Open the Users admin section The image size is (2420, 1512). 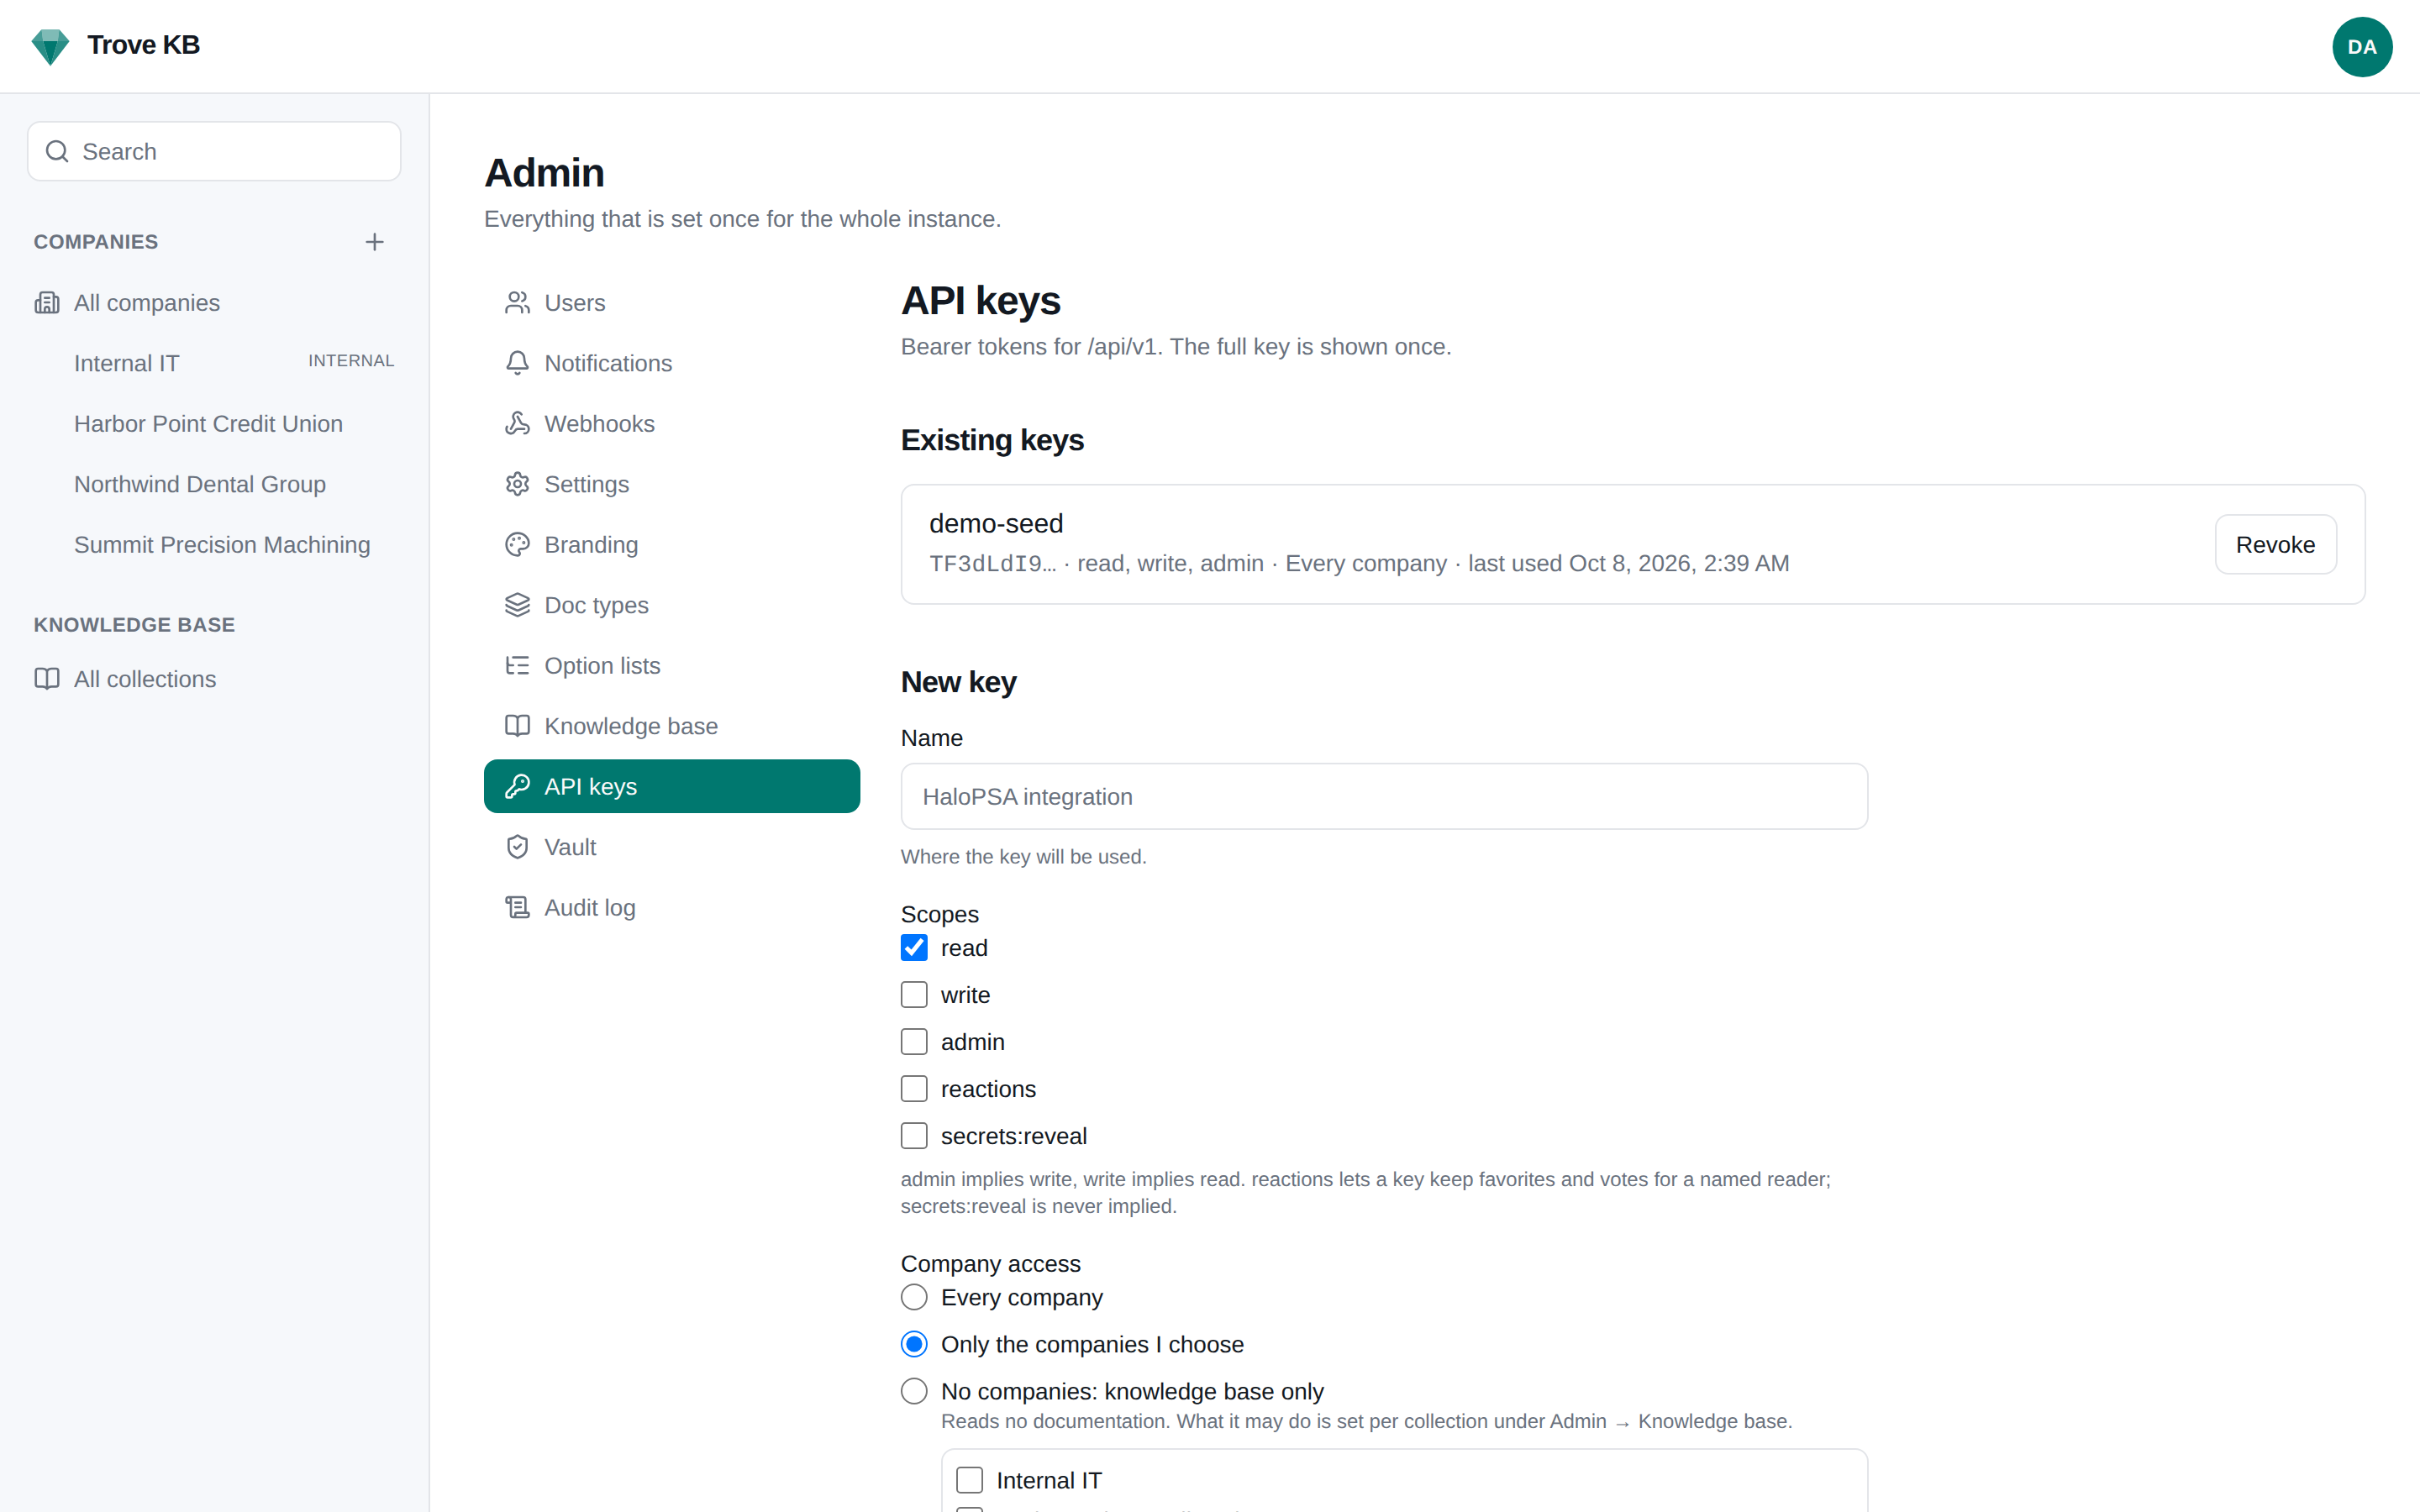[x=672, y=302]
